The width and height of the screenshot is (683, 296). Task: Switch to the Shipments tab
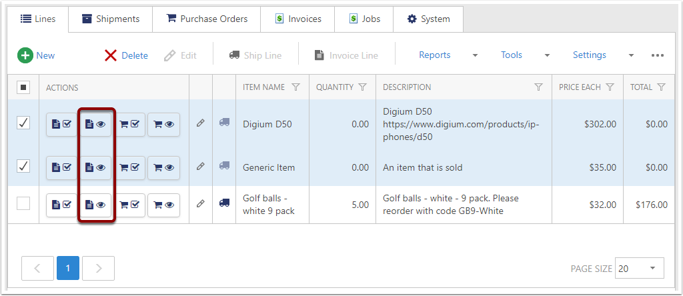click(111, 19)
